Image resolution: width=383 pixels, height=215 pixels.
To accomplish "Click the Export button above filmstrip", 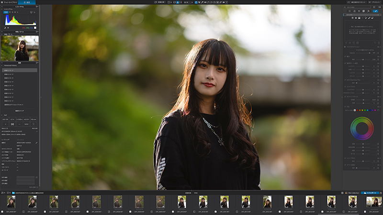I will click(x=370, y=193).
